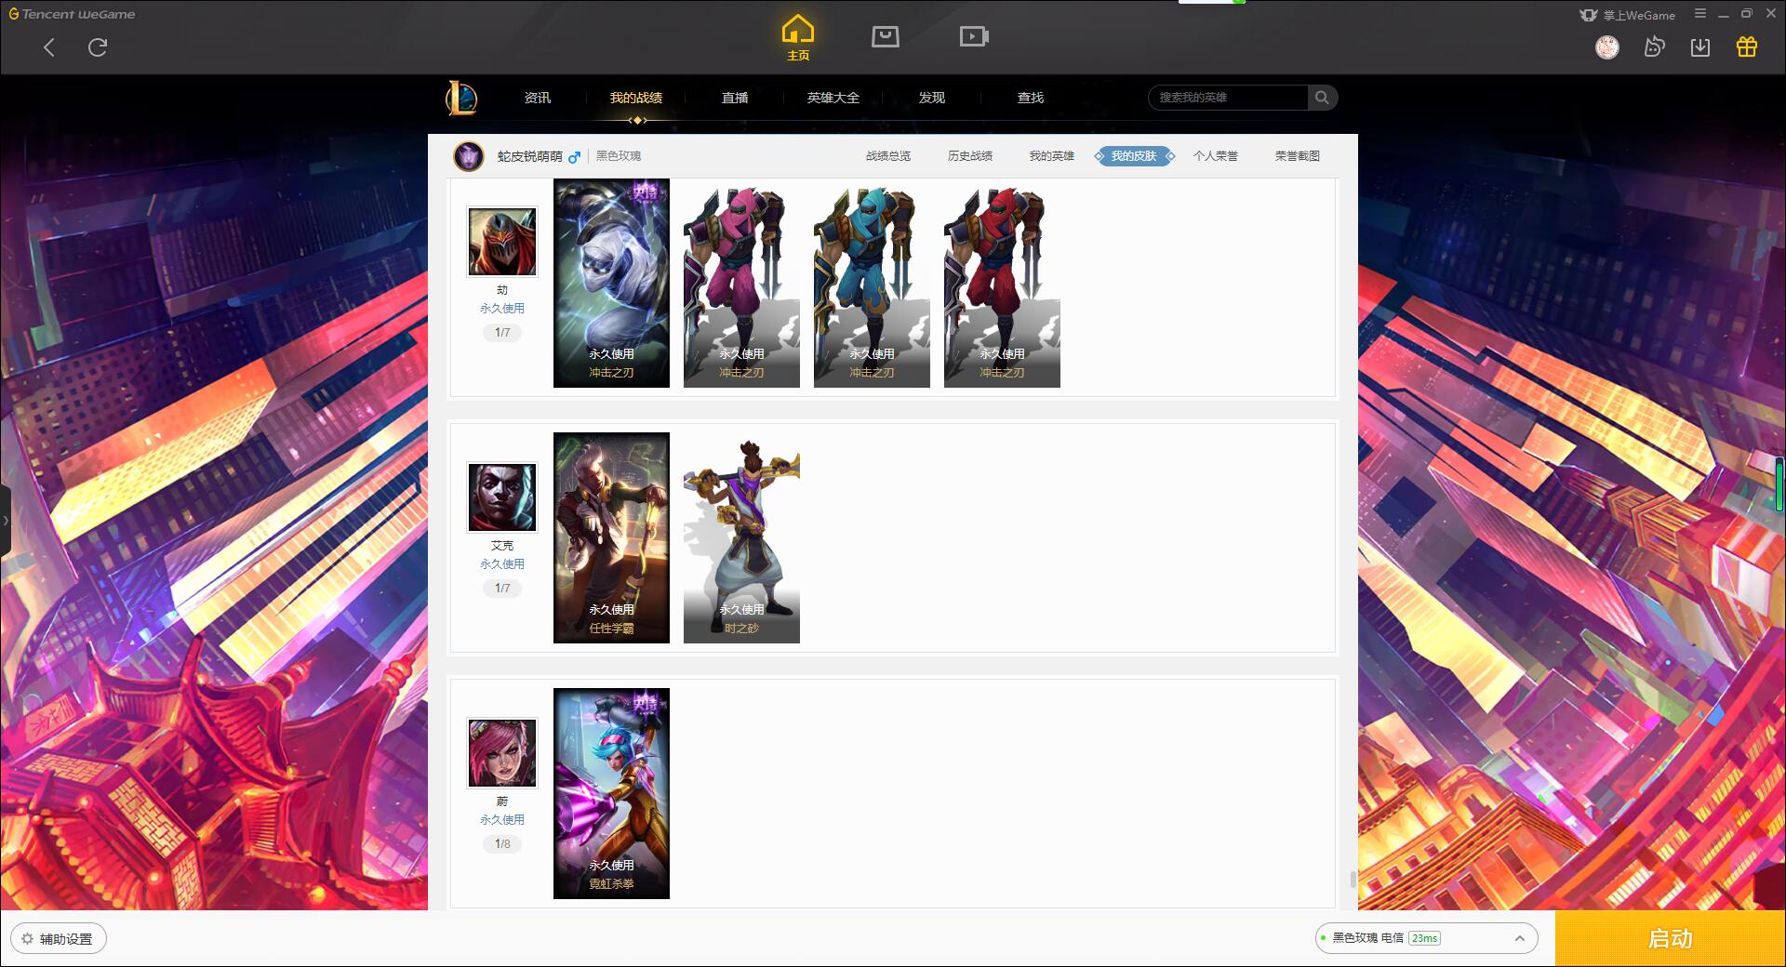This screenshot has width=1786, height=967.
Task: Click the 黑色玫瑰 server label
Action: 619,156
